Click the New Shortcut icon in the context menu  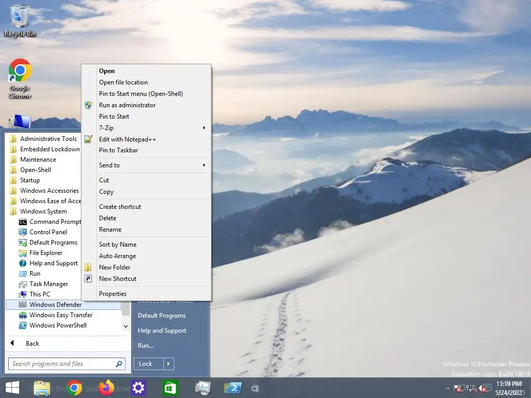tap(88, 278)
